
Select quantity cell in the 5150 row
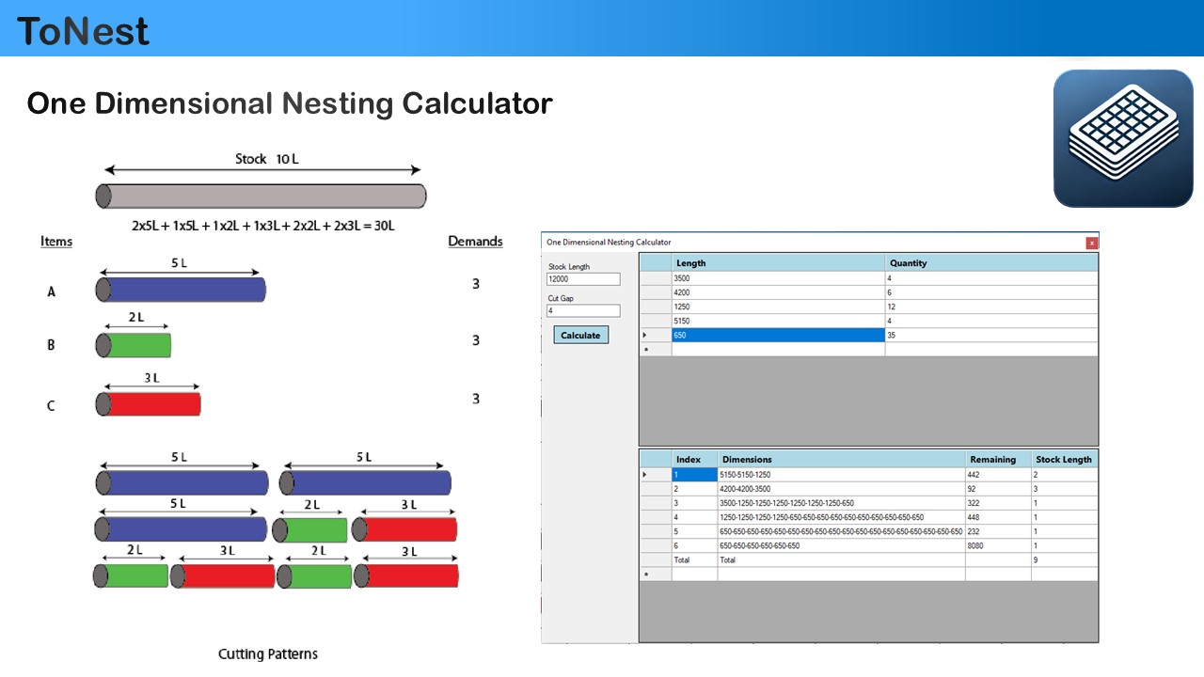tap(991, 322)
